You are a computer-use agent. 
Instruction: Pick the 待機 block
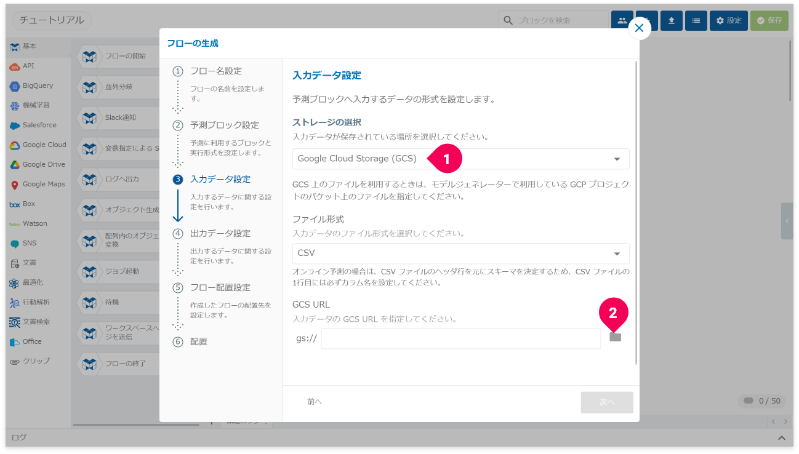[x=118, y=302]
